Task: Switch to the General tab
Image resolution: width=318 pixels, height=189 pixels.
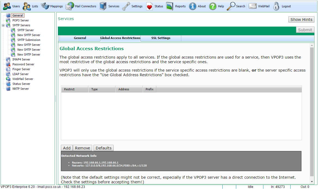Action: pos(80,38)
